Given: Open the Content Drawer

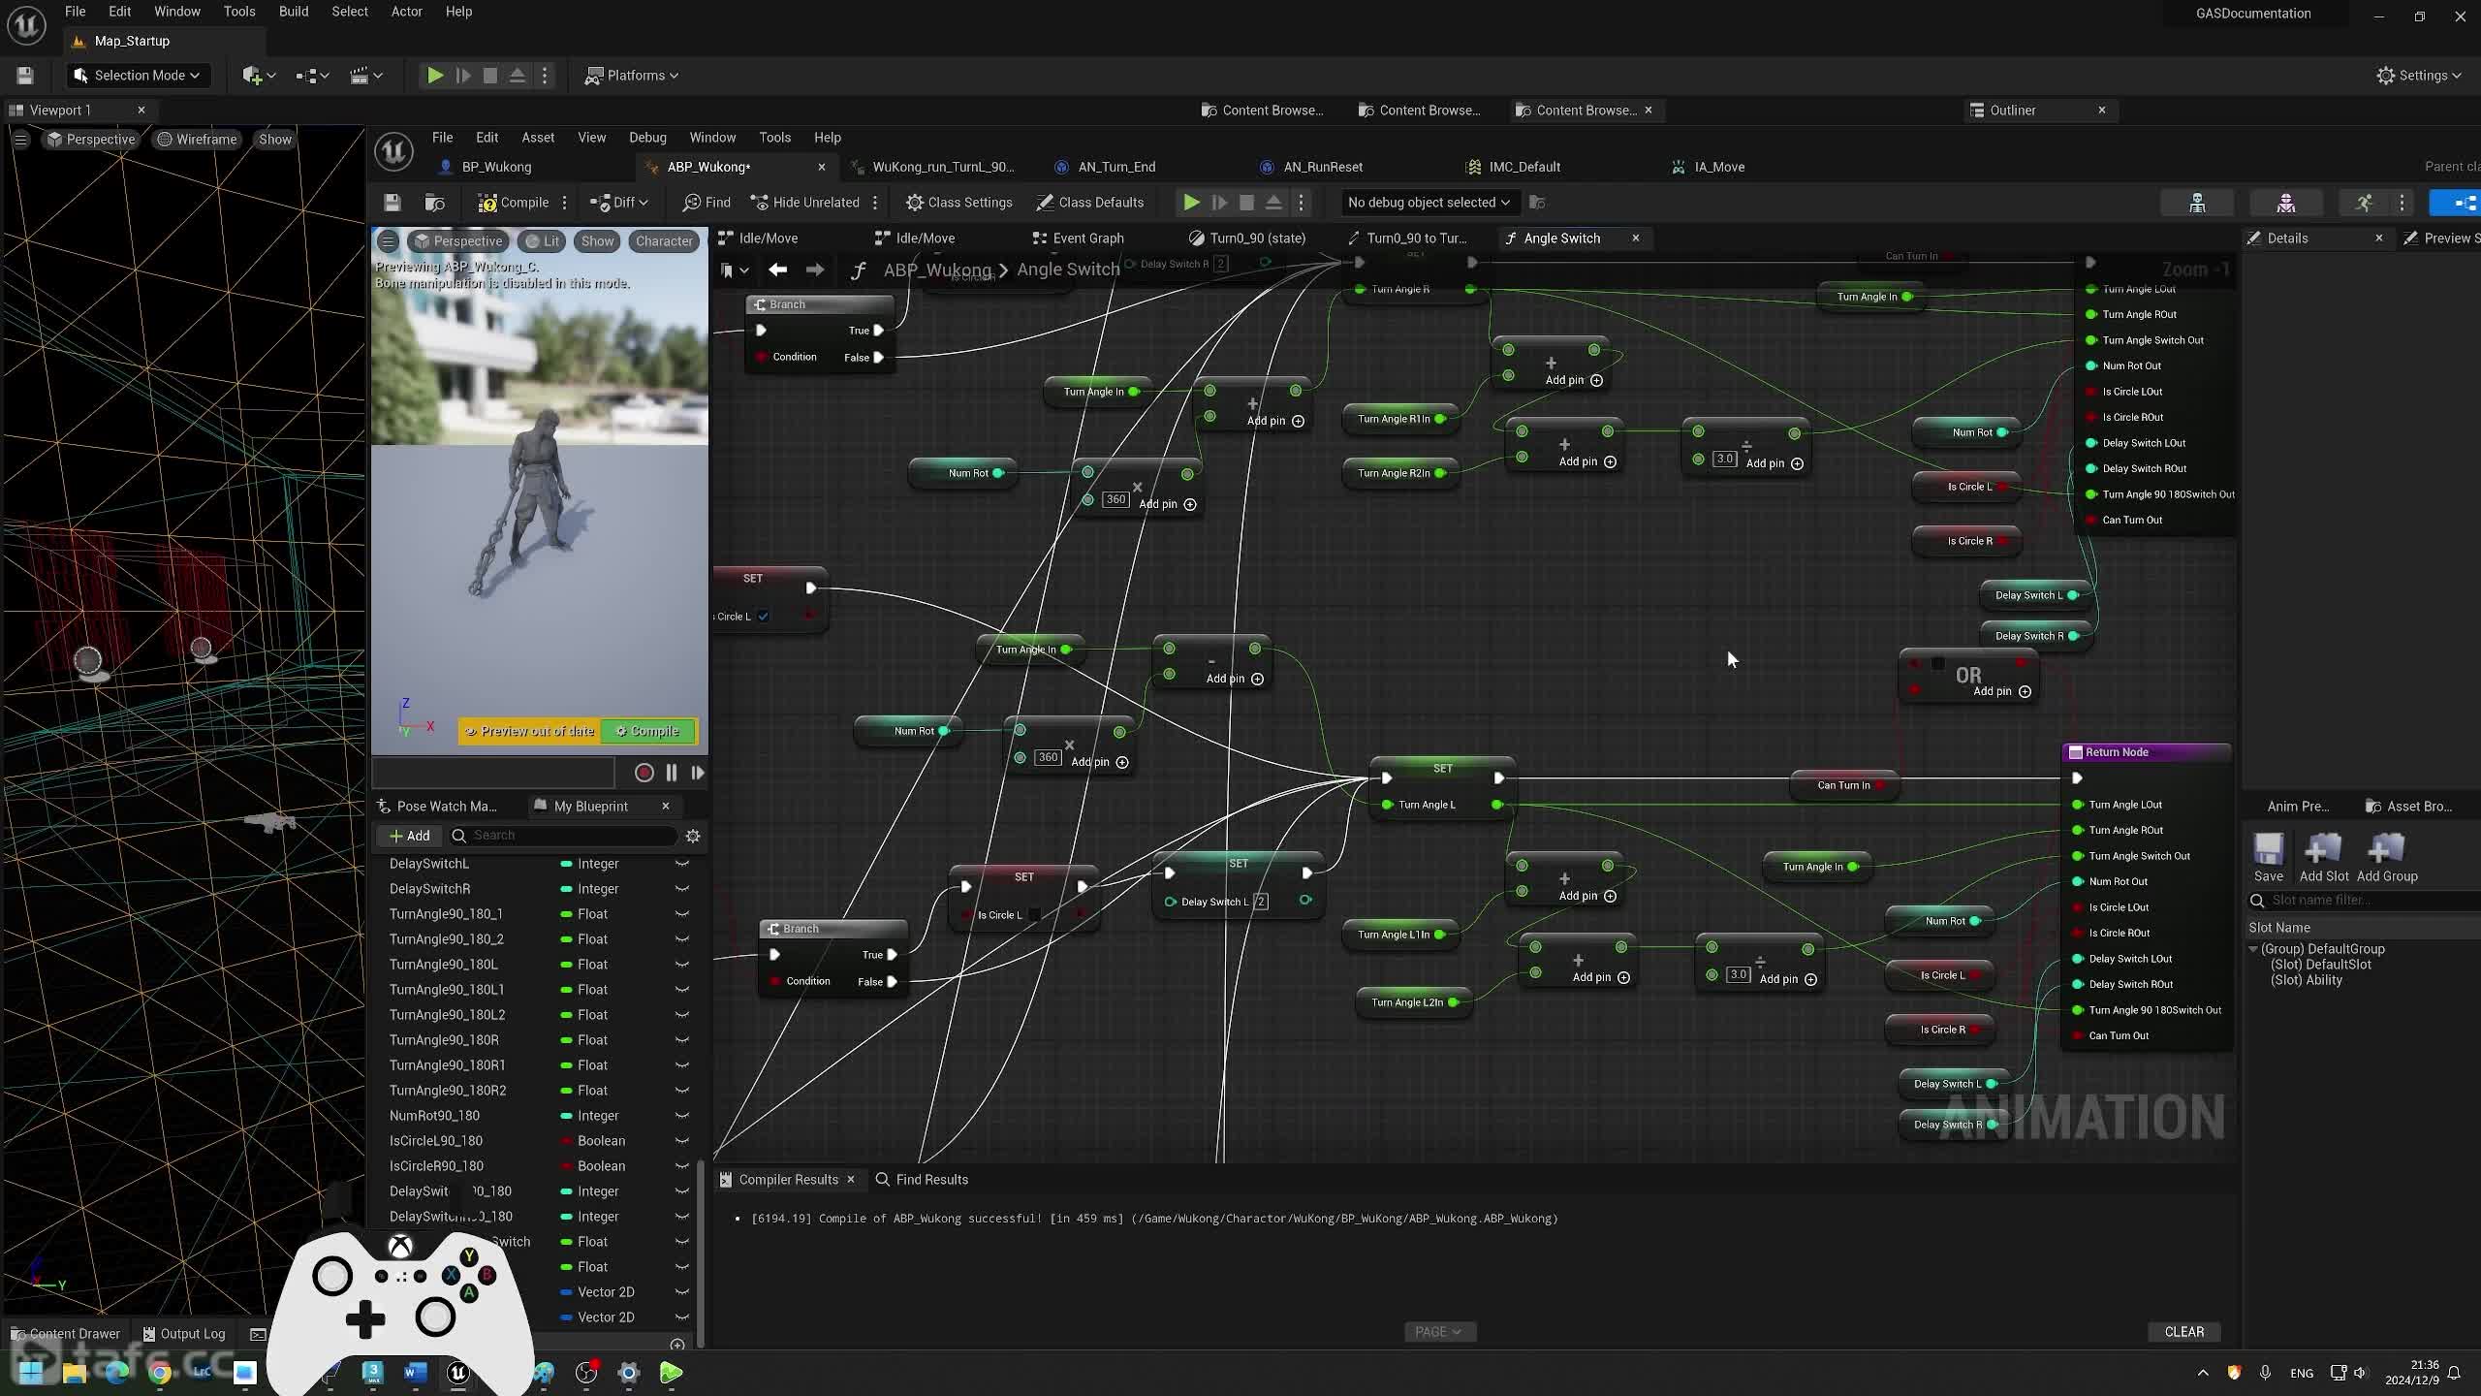Looking at the screenshot, I should [x=66, y=1333].
